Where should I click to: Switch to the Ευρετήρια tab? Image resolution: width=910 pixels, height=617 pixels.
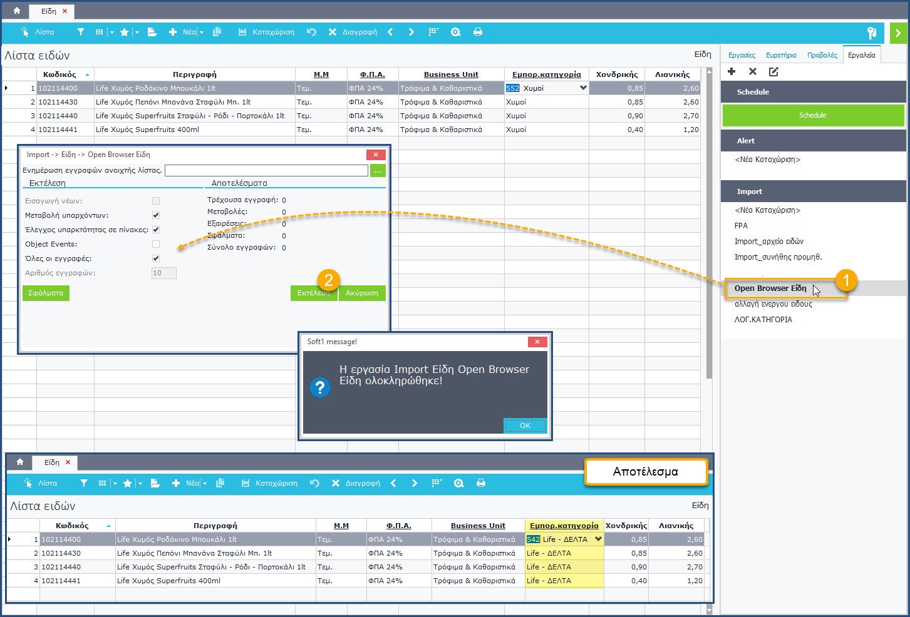tap(781, 55)
